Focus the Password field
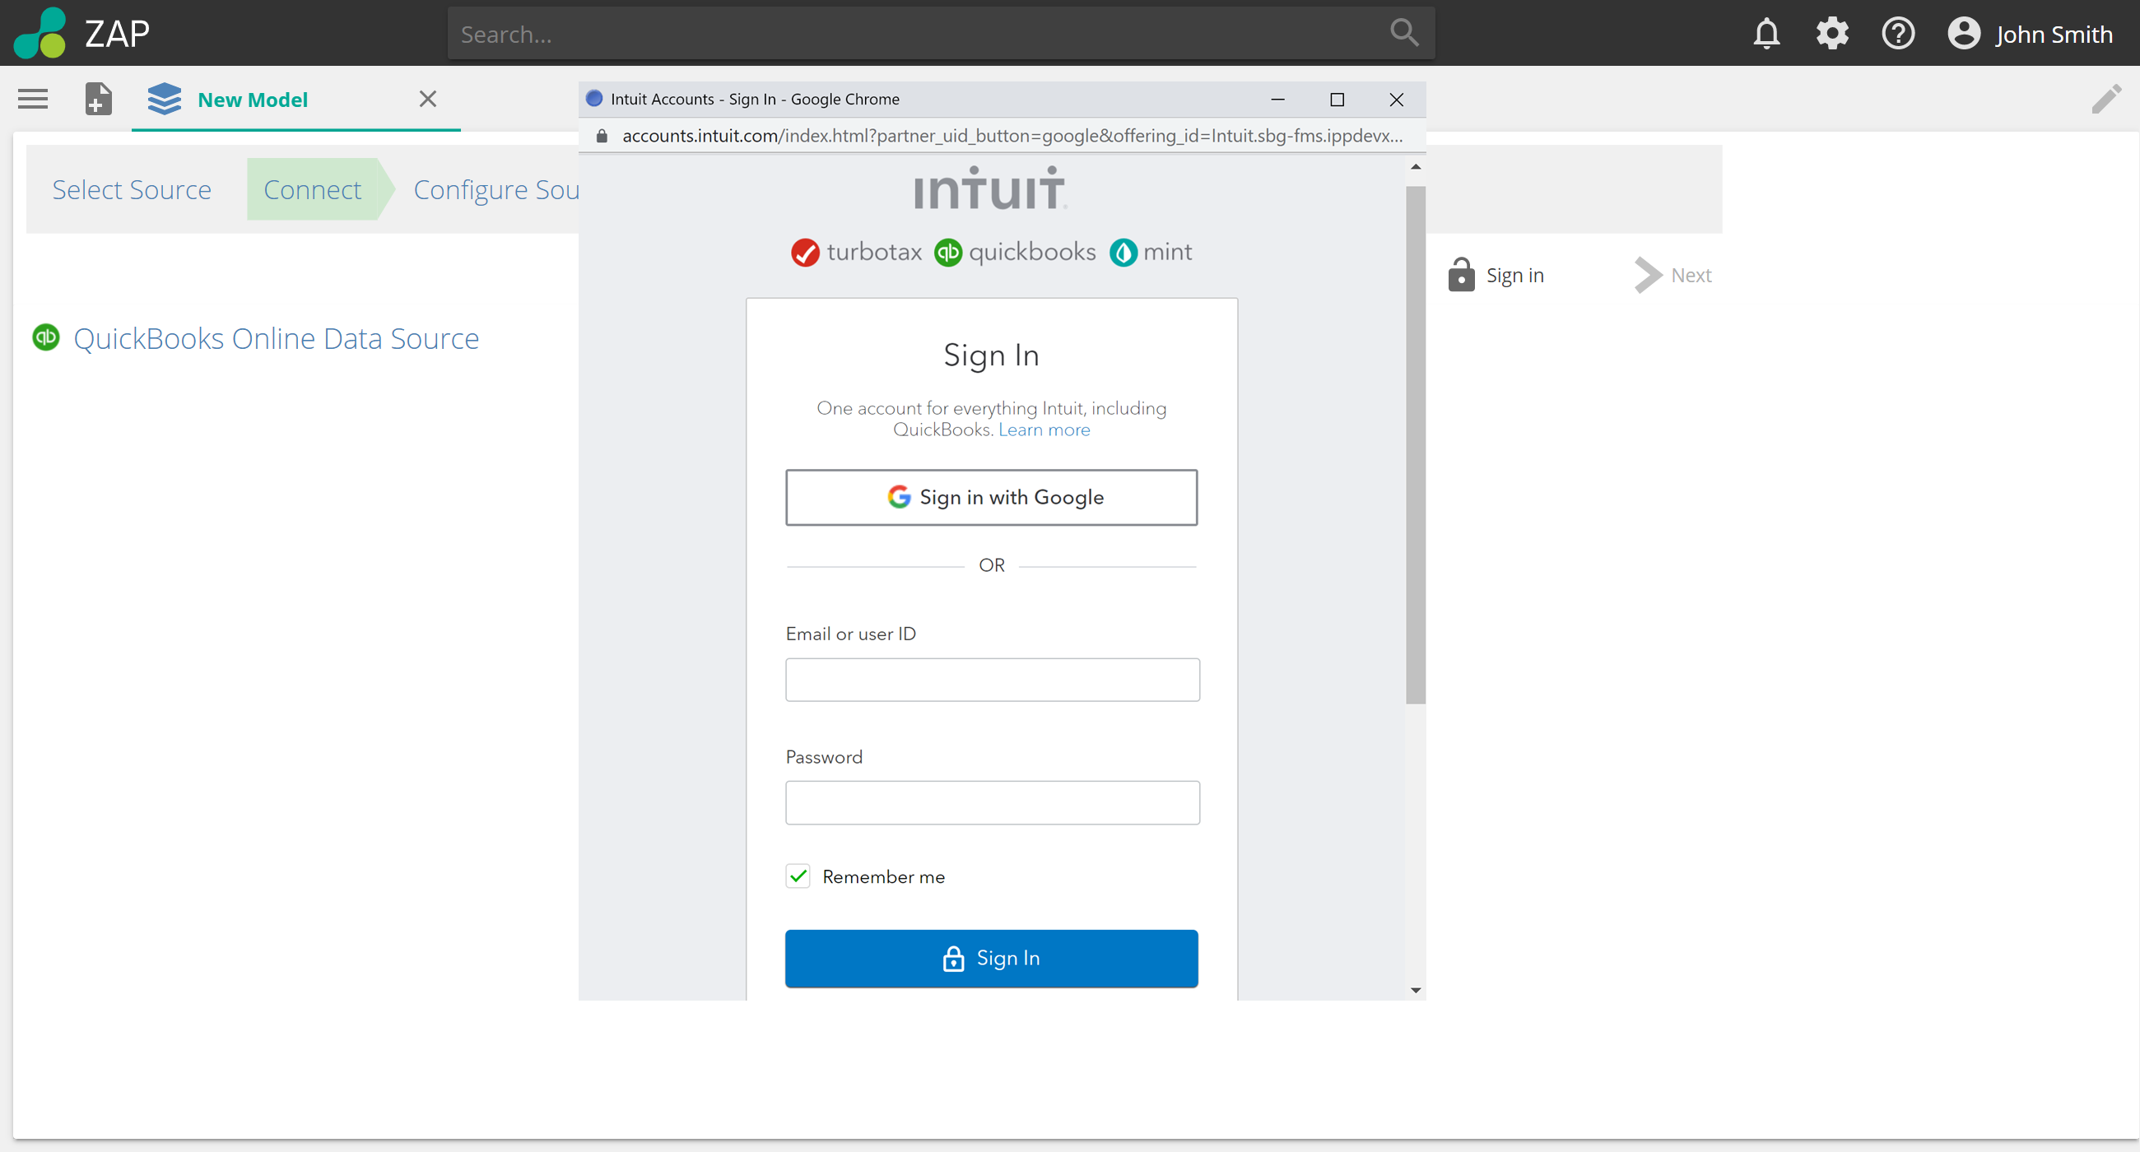The width and height of the screenshot is (2140, 1152). click(992, 802)
